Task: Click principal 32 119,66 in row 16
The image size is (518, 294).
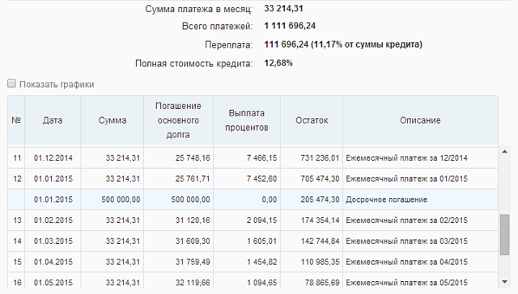Action: click(193, 283)
